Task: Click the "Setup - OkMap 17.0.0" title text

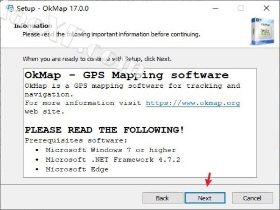Action: point(53,8)
